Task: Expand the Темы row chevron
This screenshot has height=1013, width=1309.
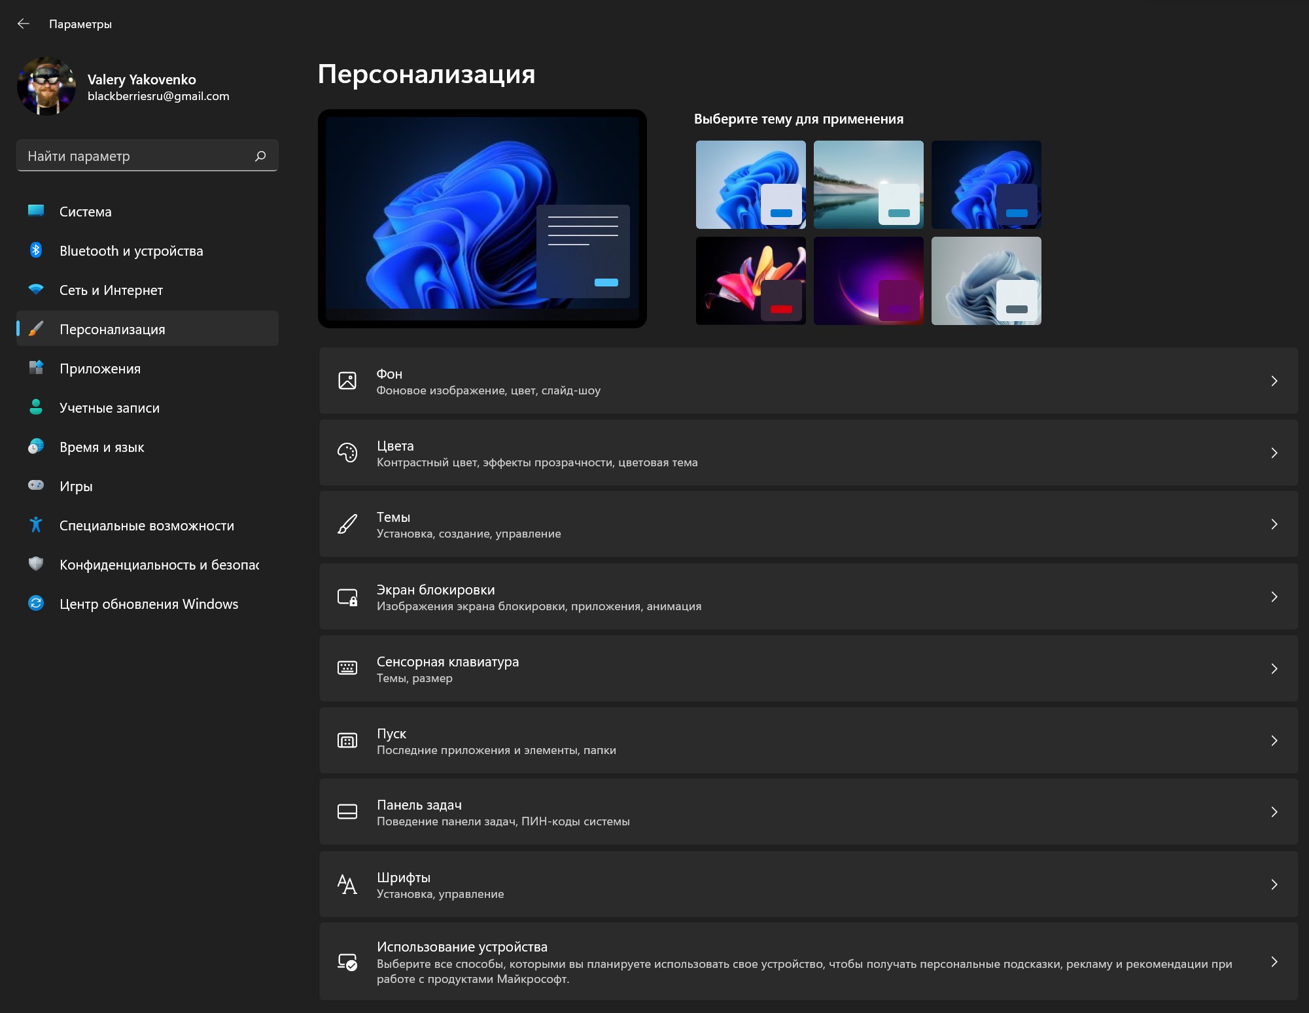Action: pyautogui.click(x=1274, y=524)
